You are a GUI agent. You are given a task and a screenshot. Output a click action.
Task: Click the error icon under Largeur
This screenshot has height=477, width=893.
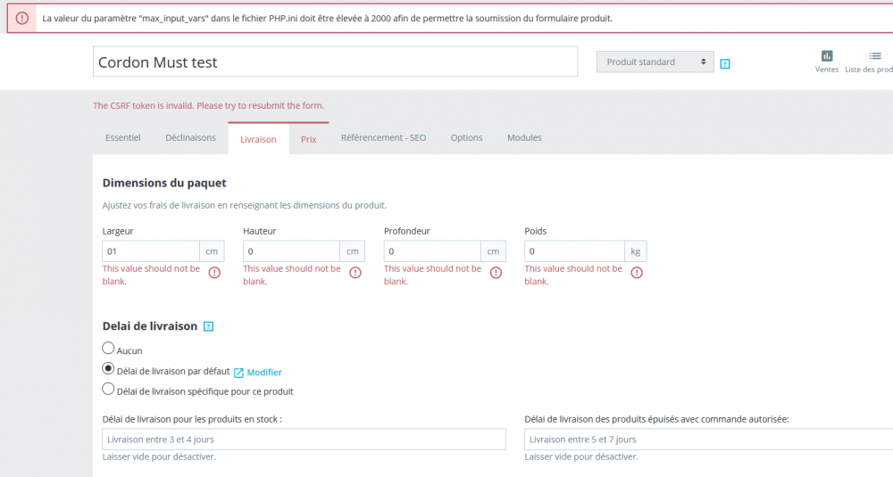(214, 273)
